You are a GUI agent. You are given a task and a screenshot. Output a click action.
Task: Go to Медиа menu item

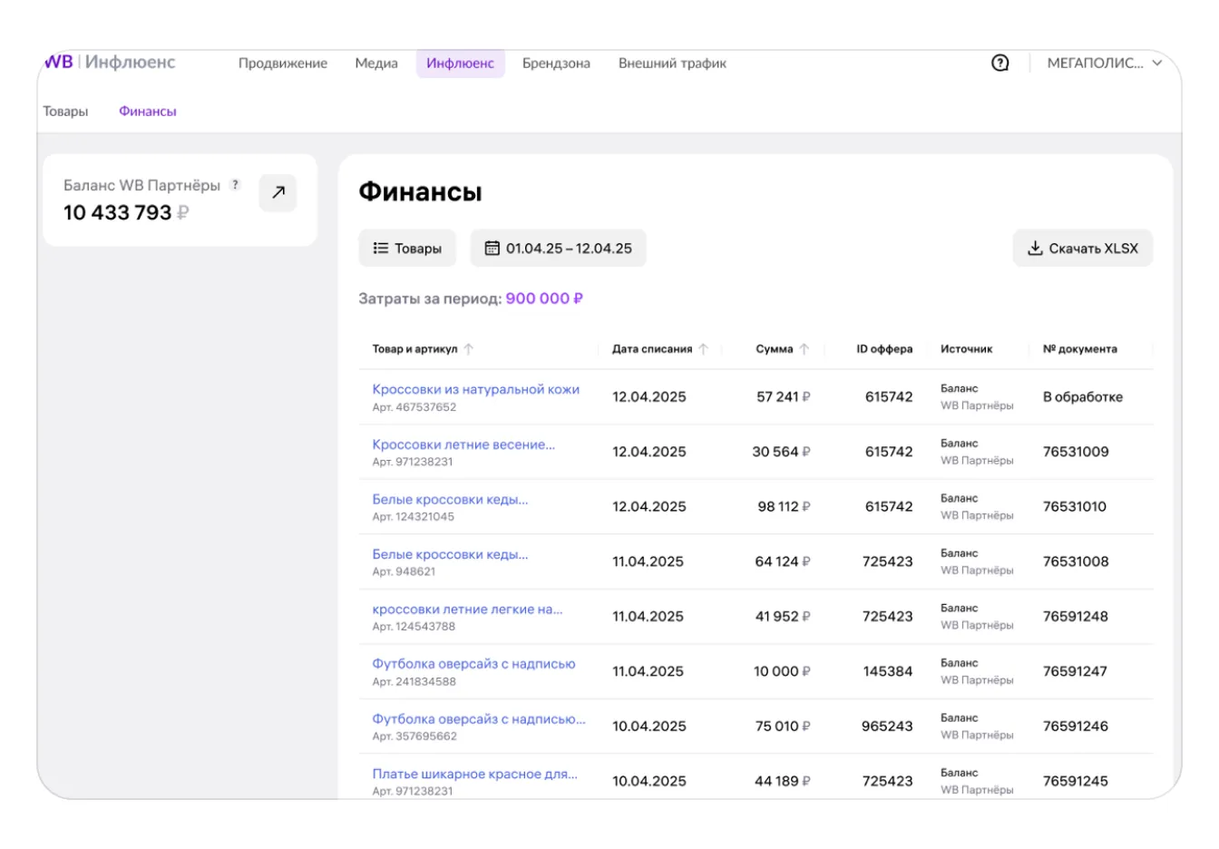[x=376, y=63]
